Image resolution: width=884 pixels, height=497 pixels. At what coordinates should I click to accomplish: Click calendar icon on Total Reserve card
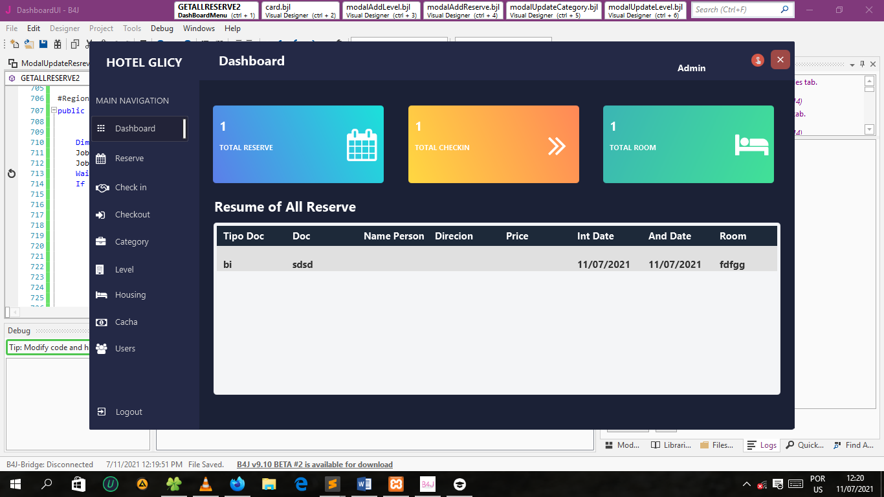(362, 145)
